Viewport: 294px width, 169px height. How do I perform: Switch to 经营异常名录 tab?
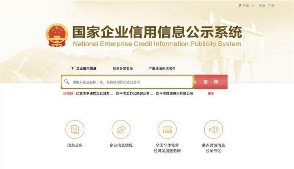point(123,69)
